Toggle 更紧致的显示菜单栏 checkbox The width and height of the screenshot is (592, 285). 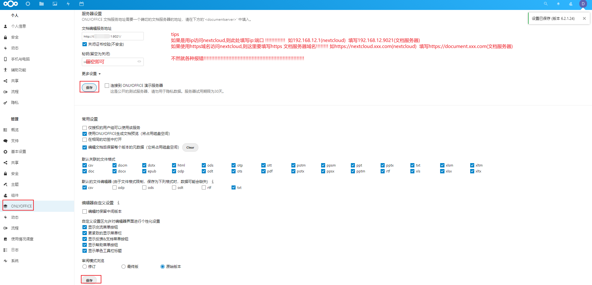pyautogui.click(x=85, y=233)
